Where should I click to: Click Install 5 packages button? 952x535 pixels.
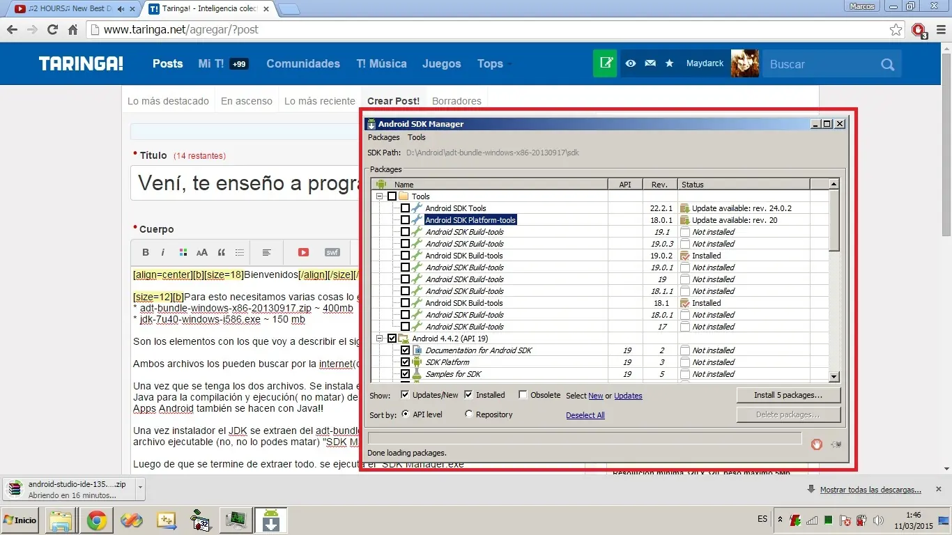click(788, 395)
